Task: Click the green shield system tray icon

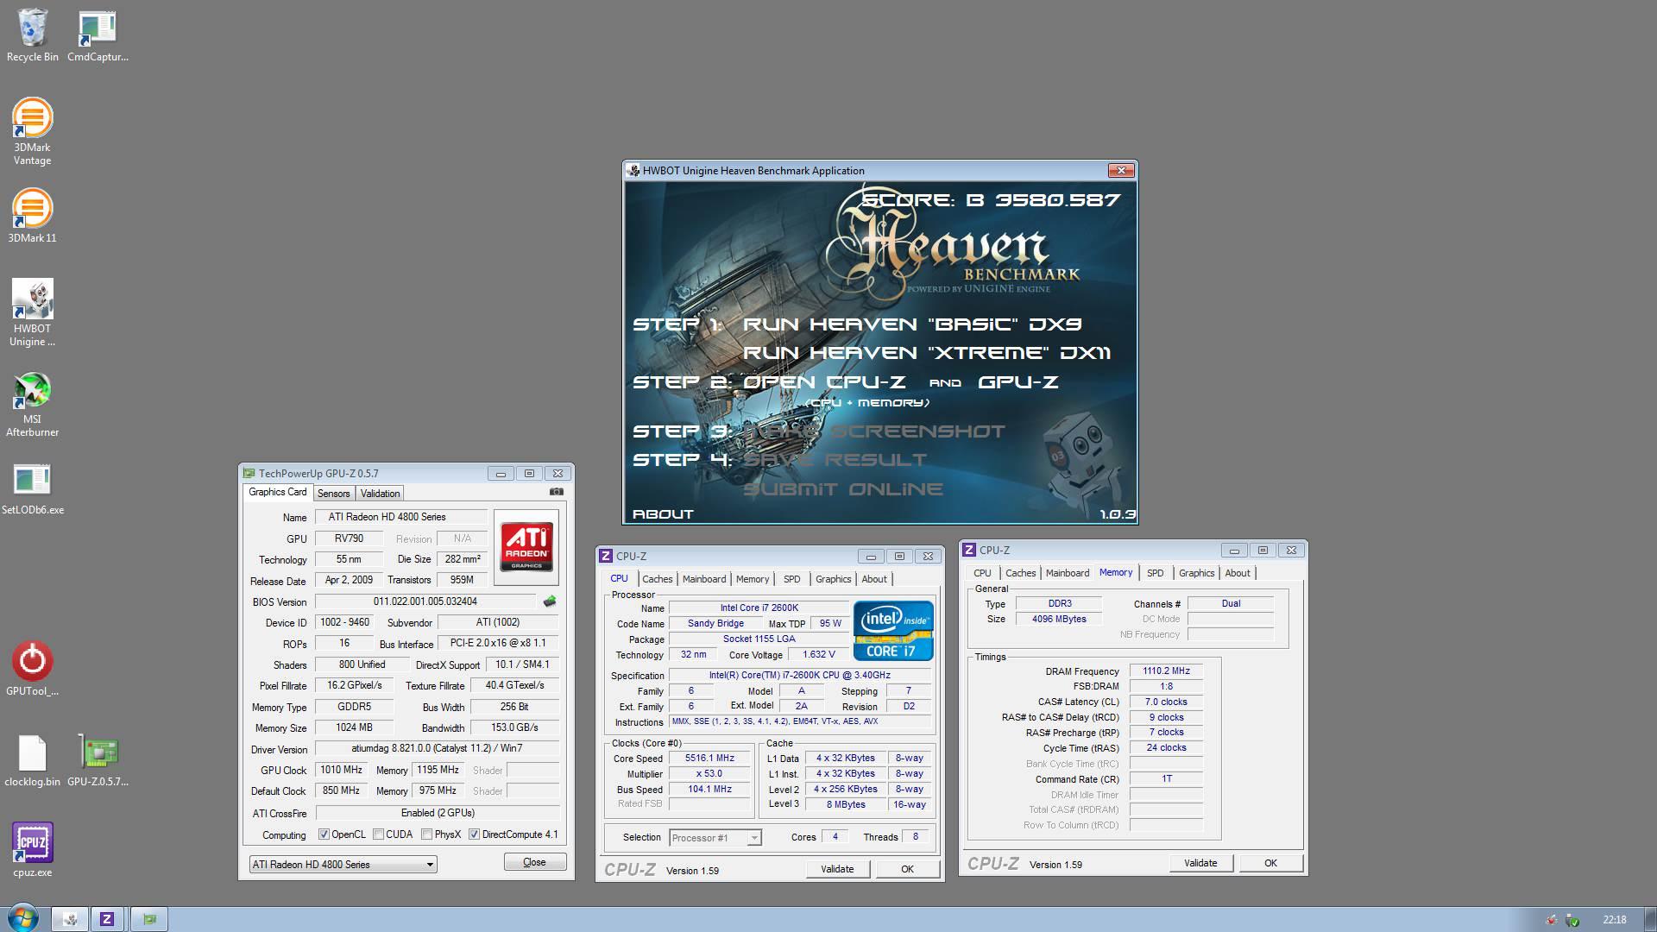Action: [x=1572, y=920]
